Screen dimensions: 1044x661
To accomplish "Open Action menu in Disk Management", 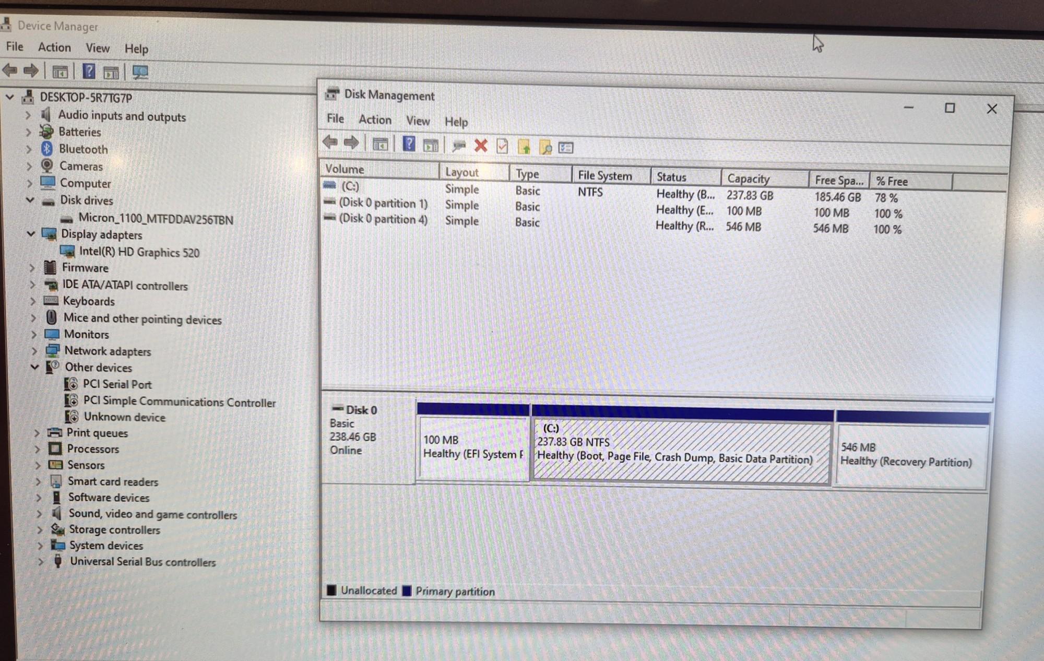I will tap(375, 120).
